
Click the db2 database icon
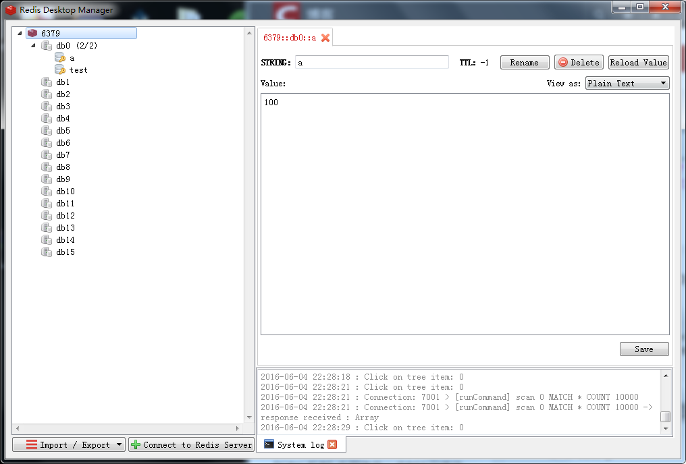click(47, 94)
